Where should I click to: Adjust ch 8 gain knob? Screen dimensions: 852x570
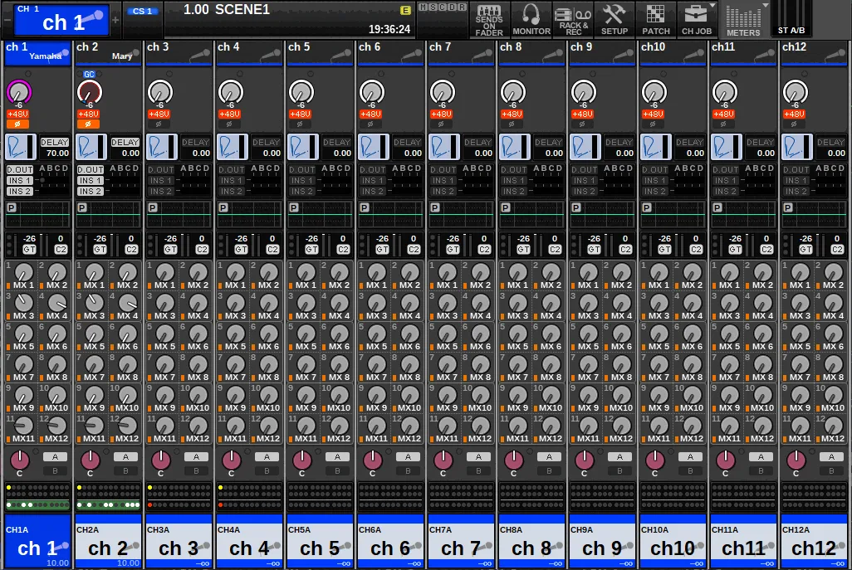pos(512,91)
